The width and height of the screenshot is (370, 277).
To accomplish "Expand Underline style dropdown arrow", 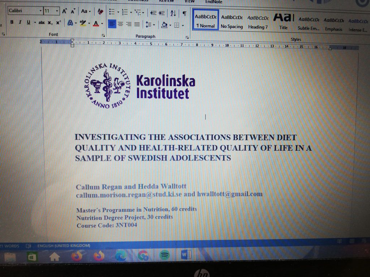I will click(x=35, y=23).
